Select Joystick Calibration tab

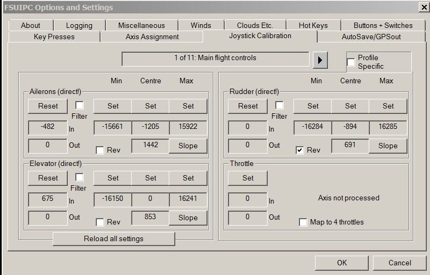coord(260,36)
